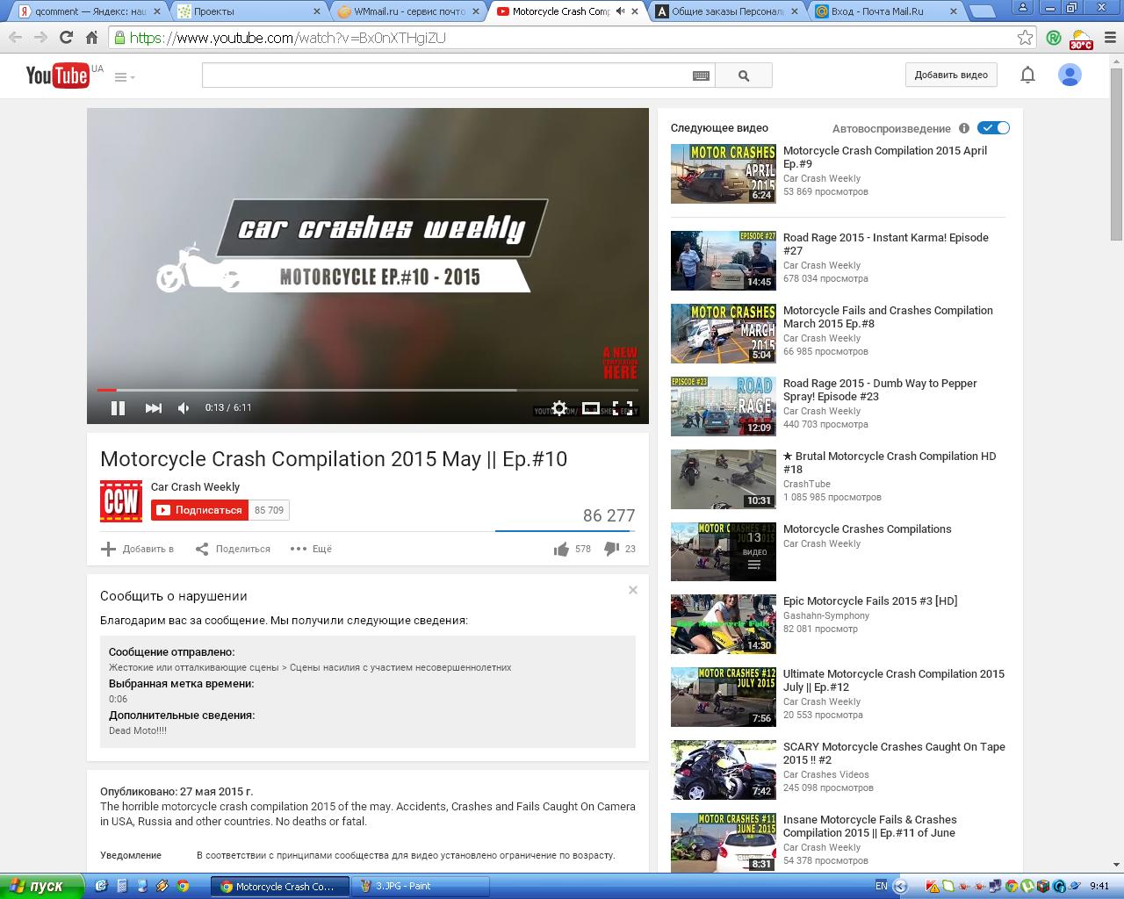Click the '86 277' view count
Screen dimensions: 1124x899
click(609, 515)
